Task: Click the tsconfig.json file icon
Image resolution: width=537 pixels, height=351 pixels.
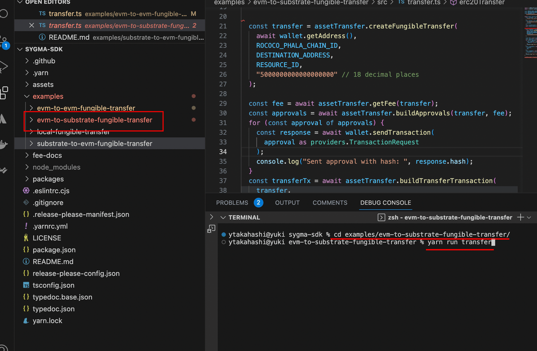Action: 26,285
